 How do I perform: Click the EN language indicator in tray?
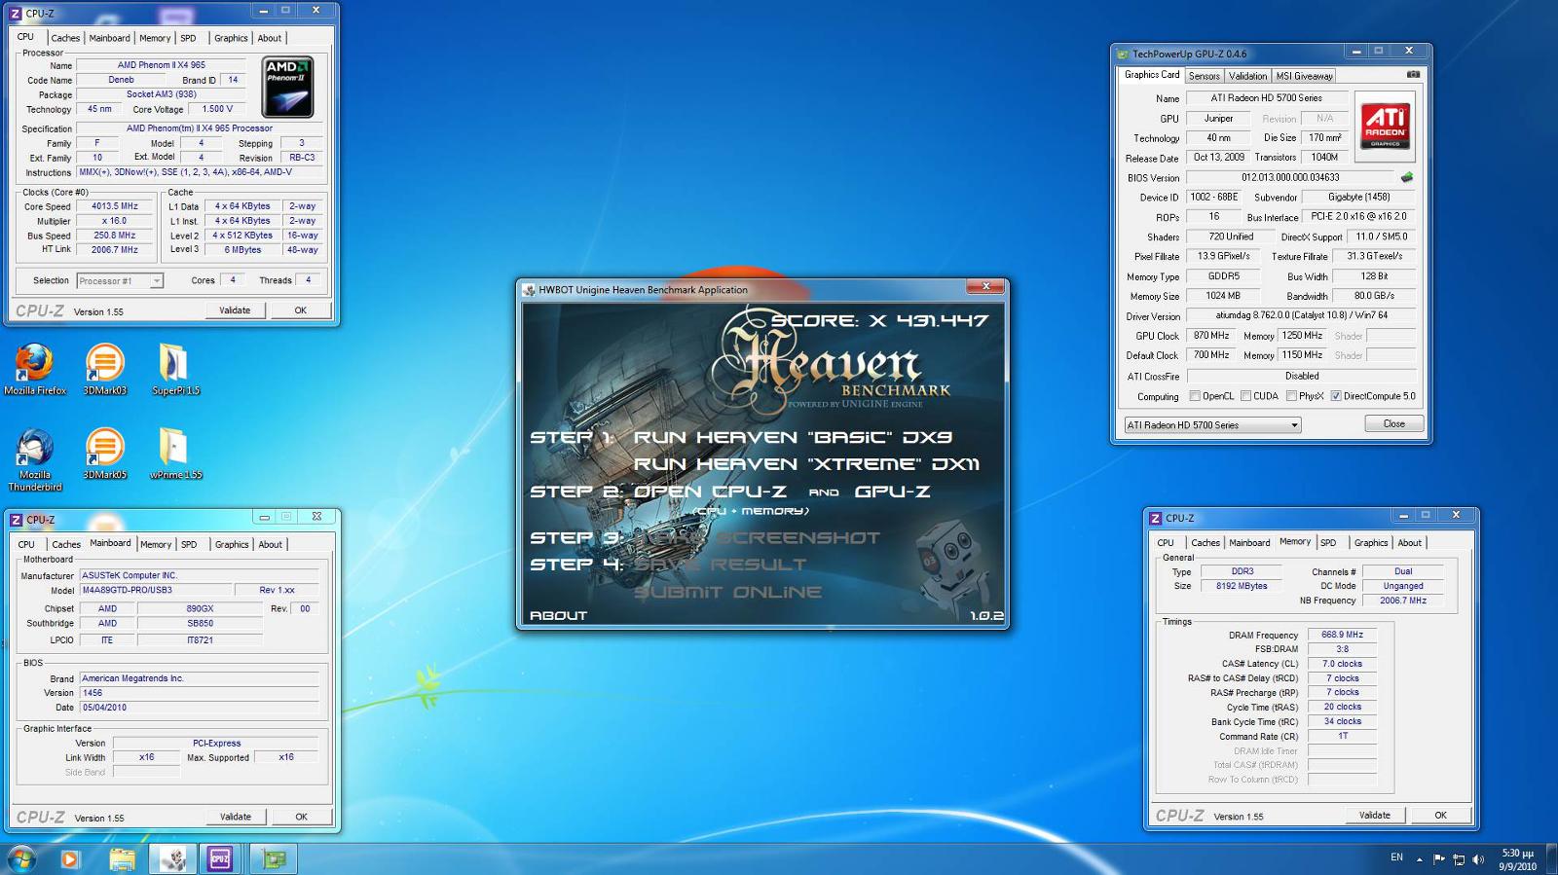1396,857
